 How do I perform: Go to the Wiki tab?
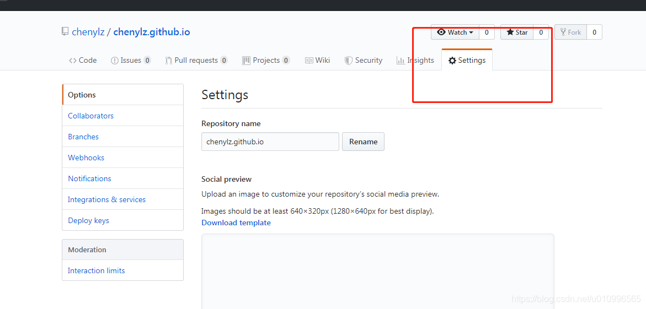pyautogui.click(x=317, y=60)
